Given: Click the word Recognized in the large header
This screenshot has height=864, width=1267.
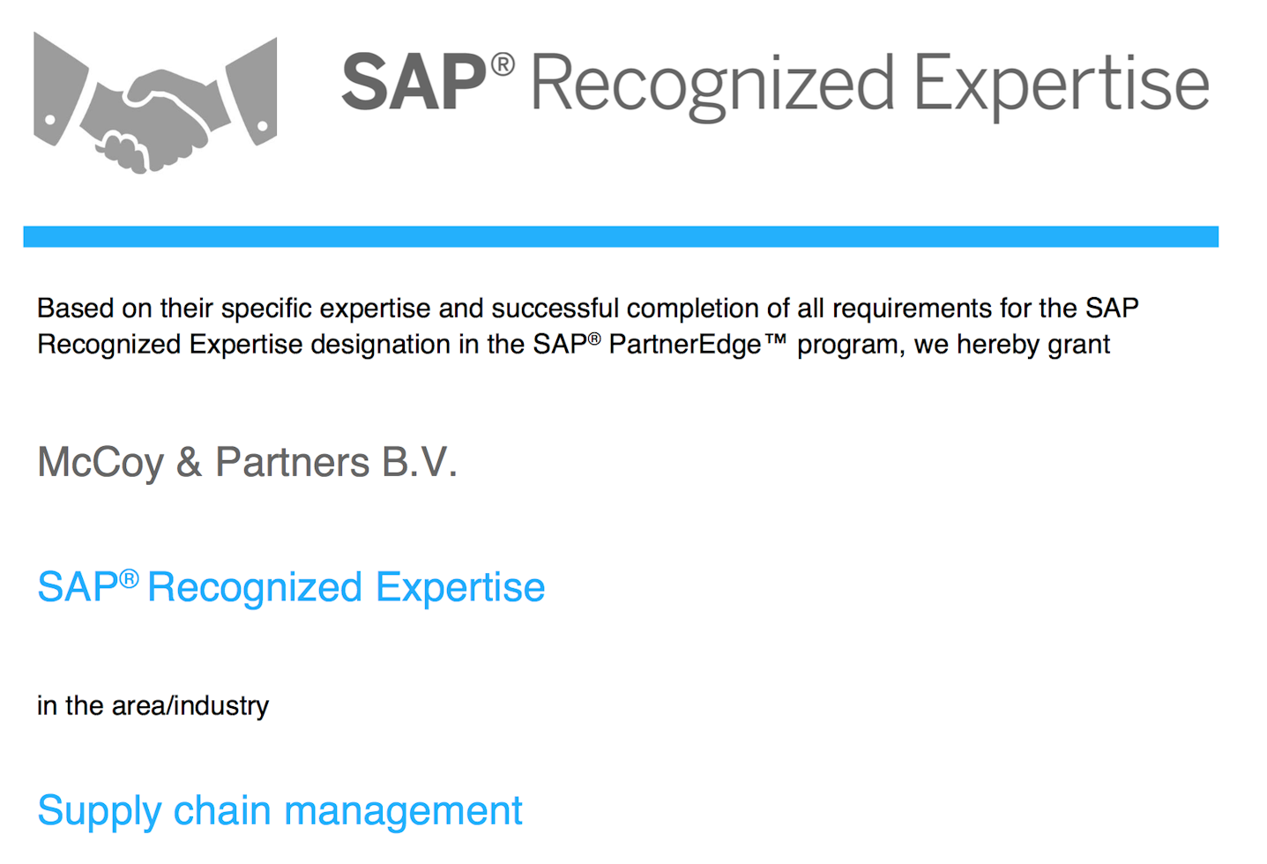Looking at the screenshot, I should point(712,86).
